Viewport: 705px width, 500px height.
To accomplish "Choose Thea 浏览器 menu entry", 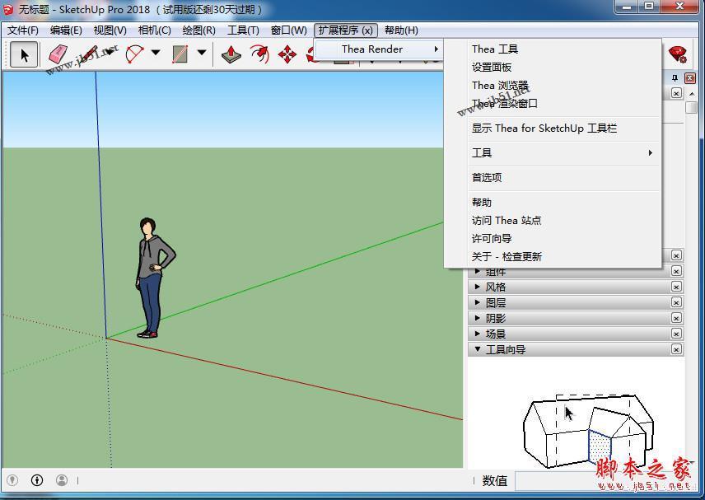I will (552, 86).
